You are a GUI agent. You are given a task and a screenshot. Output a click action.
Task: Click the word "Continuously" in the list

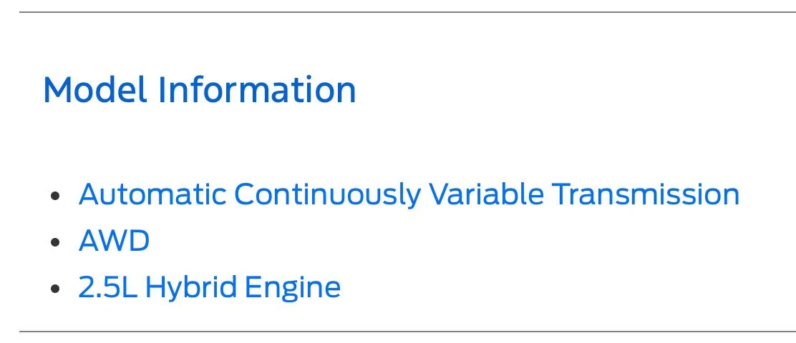pos(327,196)
